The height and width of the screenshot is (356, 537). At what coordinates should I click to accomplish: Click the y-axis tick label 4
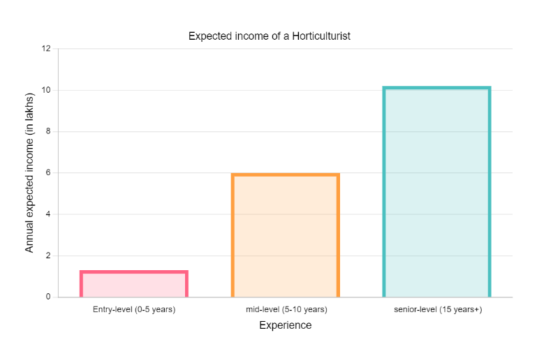pyautogui.click(x=48, y=214)
